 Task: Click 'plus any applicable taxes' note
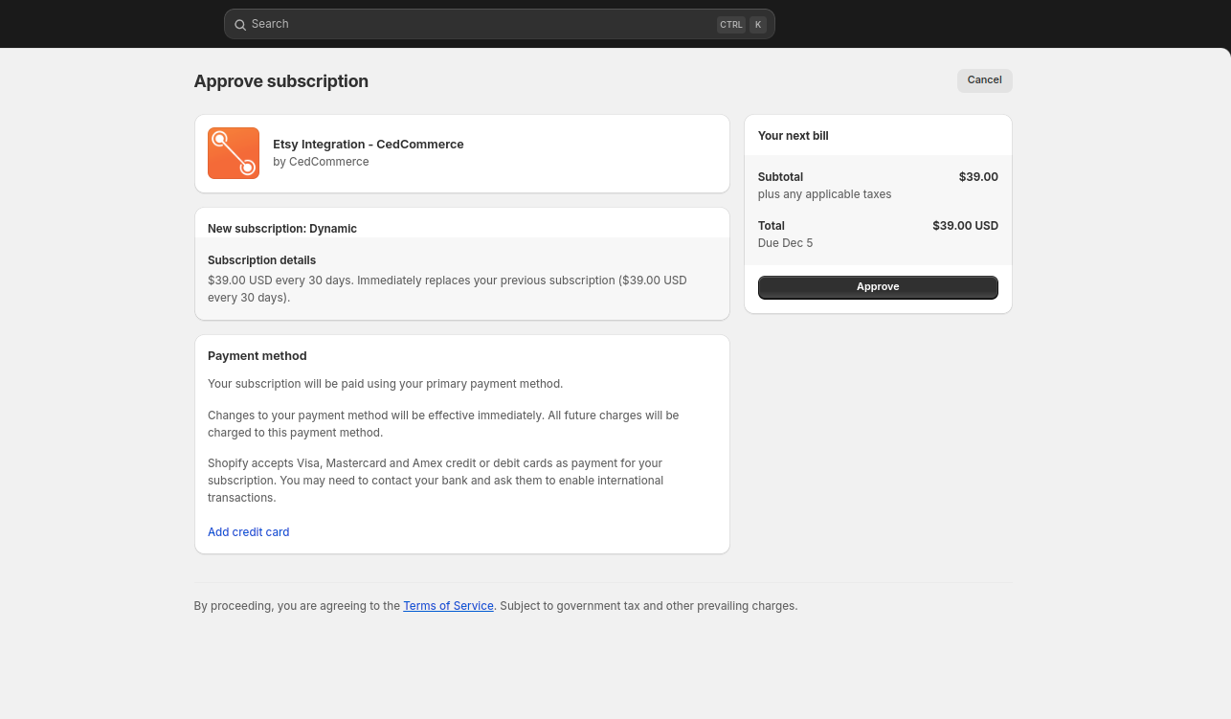pyautogui.click(x=824, y=194)
